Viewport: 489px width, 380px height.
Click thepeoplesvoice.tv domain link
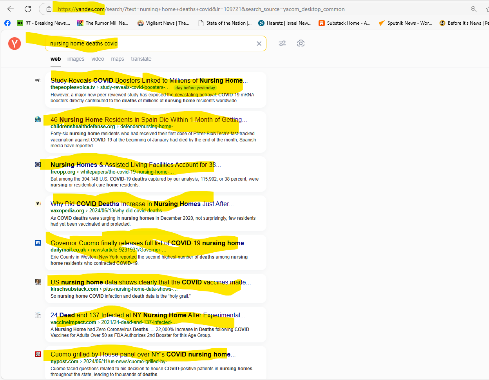(x=73, y=87)
